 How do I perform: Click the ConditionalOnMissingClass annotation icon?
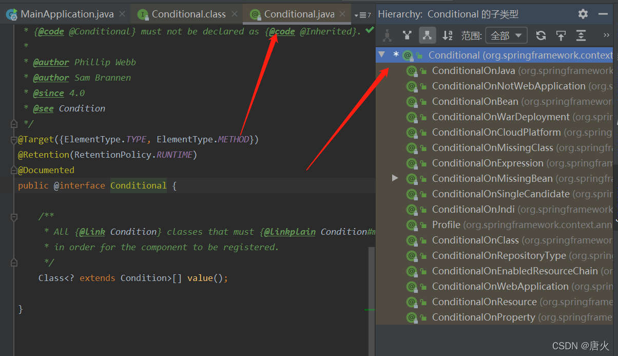pos(411,147)
